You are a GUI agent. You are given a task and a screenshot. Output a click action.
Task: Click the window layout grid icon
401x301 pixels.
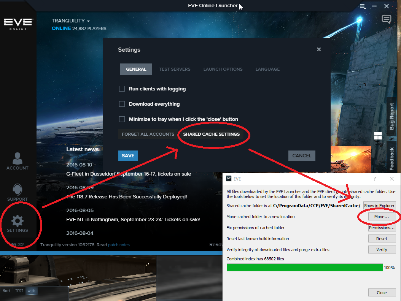click(378, 135)
